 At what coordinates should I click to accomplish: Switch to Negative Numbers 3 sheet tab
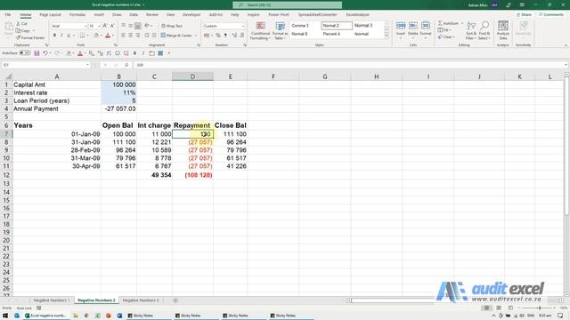click(x=141, y=300)
